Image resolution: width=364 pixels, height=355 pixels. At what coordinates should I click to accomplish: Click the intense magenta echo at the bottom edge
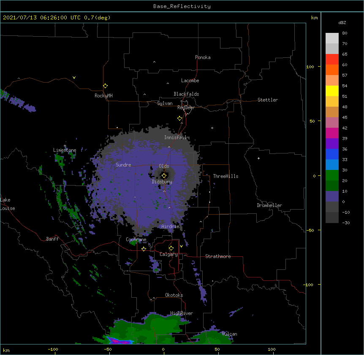[120, 342]
